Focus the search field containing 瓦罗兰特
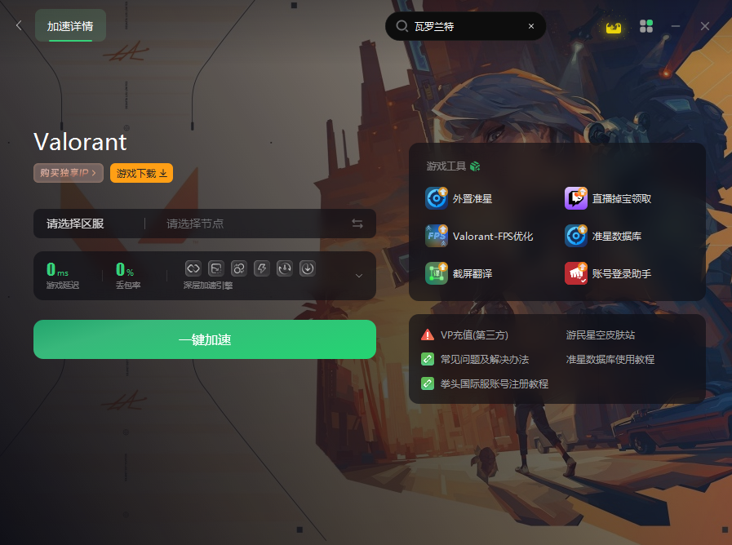732x545 pixels. [x=465, y=26]
